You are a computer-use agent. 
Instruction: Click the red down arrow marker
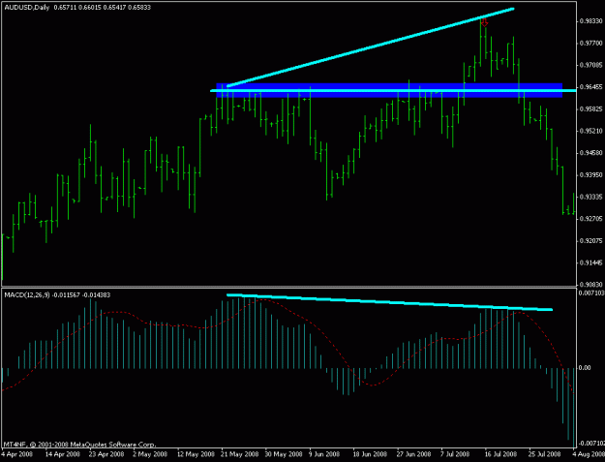tap(484, 22)
